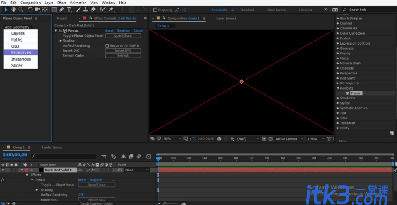This screenshot has height=205, width=397.
Task: Toggle the transparency grid icon
Action: [x=270, y=139]
